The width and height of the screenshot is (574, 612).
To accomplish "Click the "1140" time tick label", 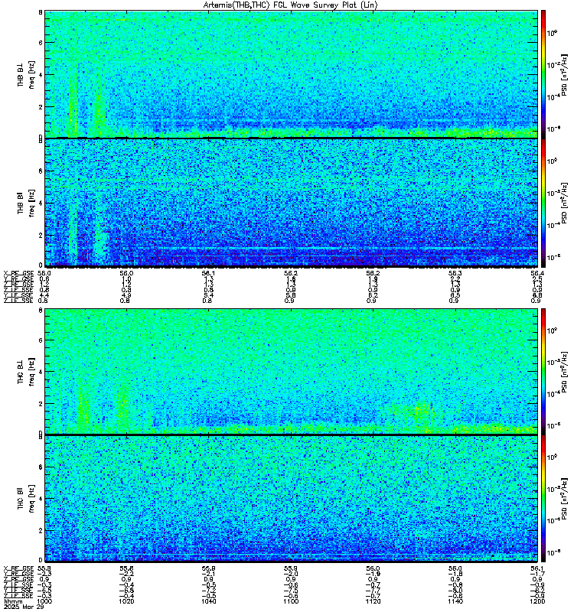I will pyautogui.click(x=455, y=601).
